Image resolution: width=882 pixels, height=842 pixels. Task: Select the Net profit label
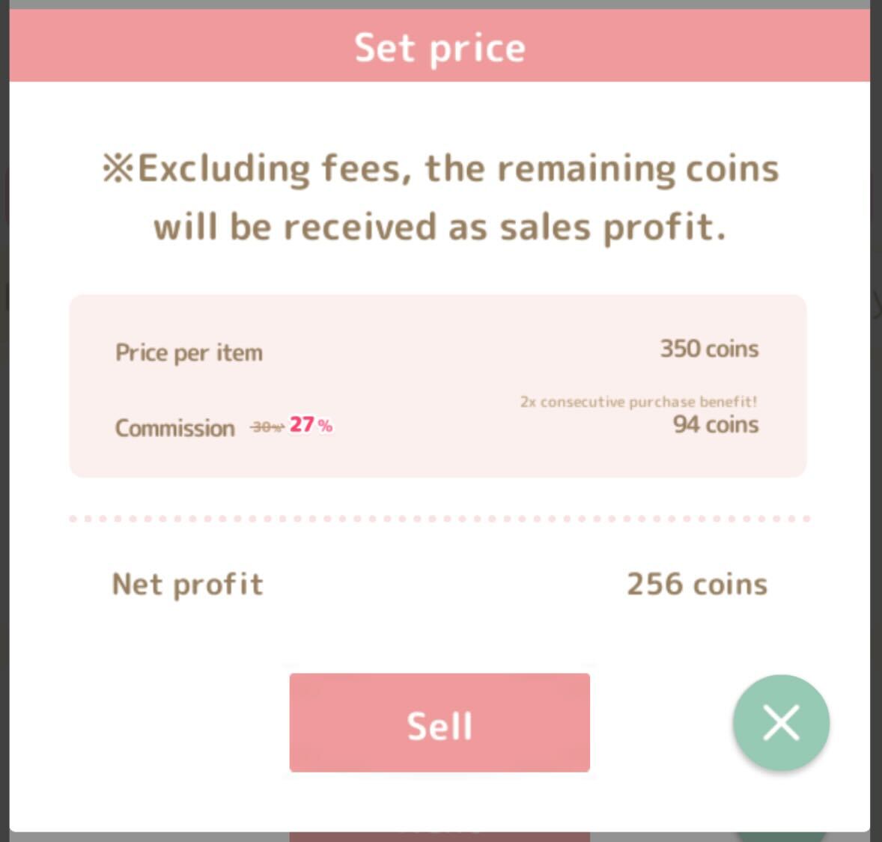point(187,584)
